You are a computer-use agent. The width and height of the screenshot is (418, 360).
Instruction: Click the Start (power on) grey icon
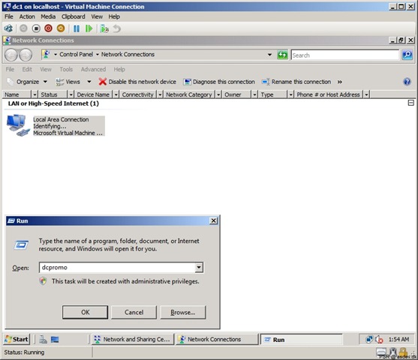23,28
